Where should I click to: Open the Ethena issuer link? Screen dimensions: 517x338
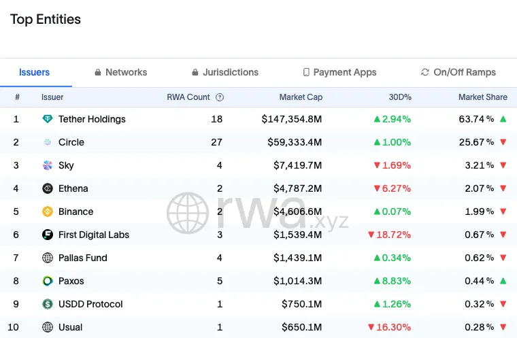pos(73,188)
